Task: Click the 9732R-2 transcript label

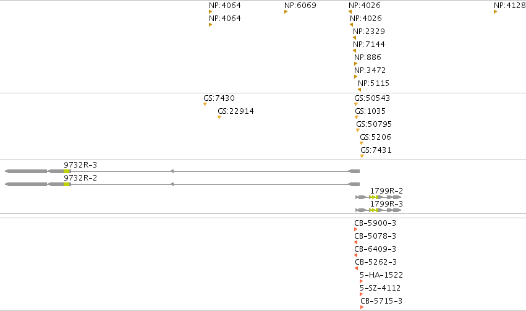Action: click(x=80, y=178)
